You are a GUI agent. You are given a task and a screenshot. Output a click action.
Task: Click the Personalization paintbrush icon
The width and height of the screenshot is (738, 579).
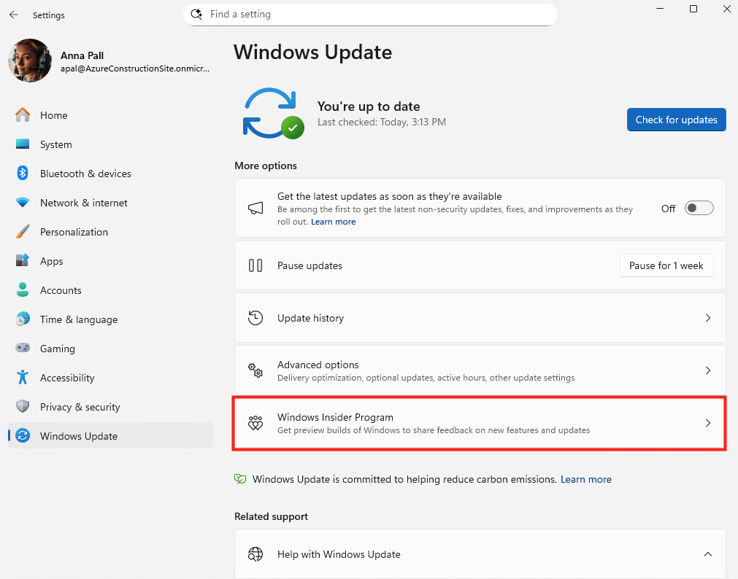[23, 232]
